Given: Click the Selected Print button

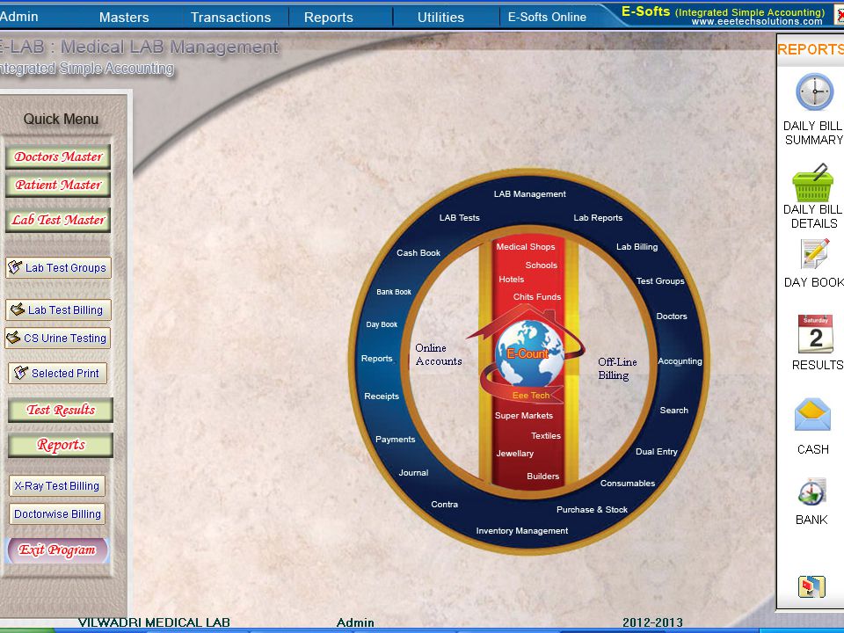Looking at the screenshot, I should 58,373.
